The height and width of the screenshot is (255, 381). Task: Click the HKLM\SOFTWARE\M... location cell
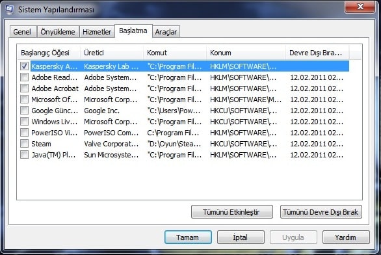tap(246, 100)
